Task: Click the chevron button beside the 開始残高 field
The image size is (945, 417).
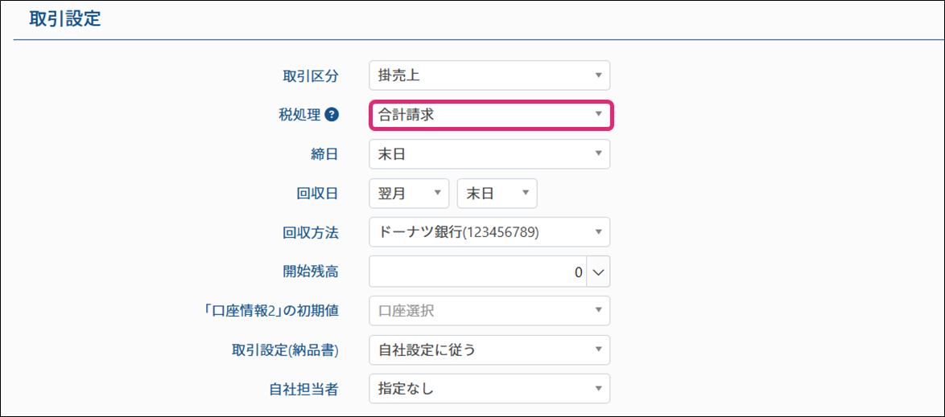Action: point(598,272)
